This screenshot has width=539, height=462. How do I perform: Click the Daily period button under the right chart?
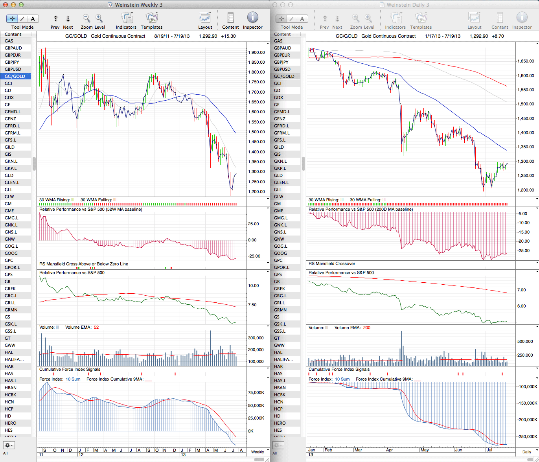tap(526, 452)
